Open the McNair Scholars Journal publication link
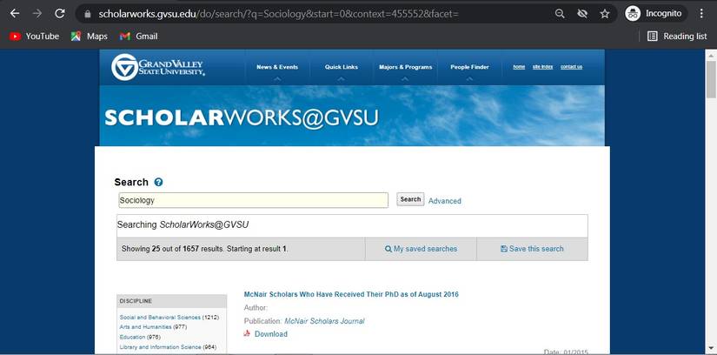Image resolution: width=717 pixels, height=355 pixels. (325, 321)
